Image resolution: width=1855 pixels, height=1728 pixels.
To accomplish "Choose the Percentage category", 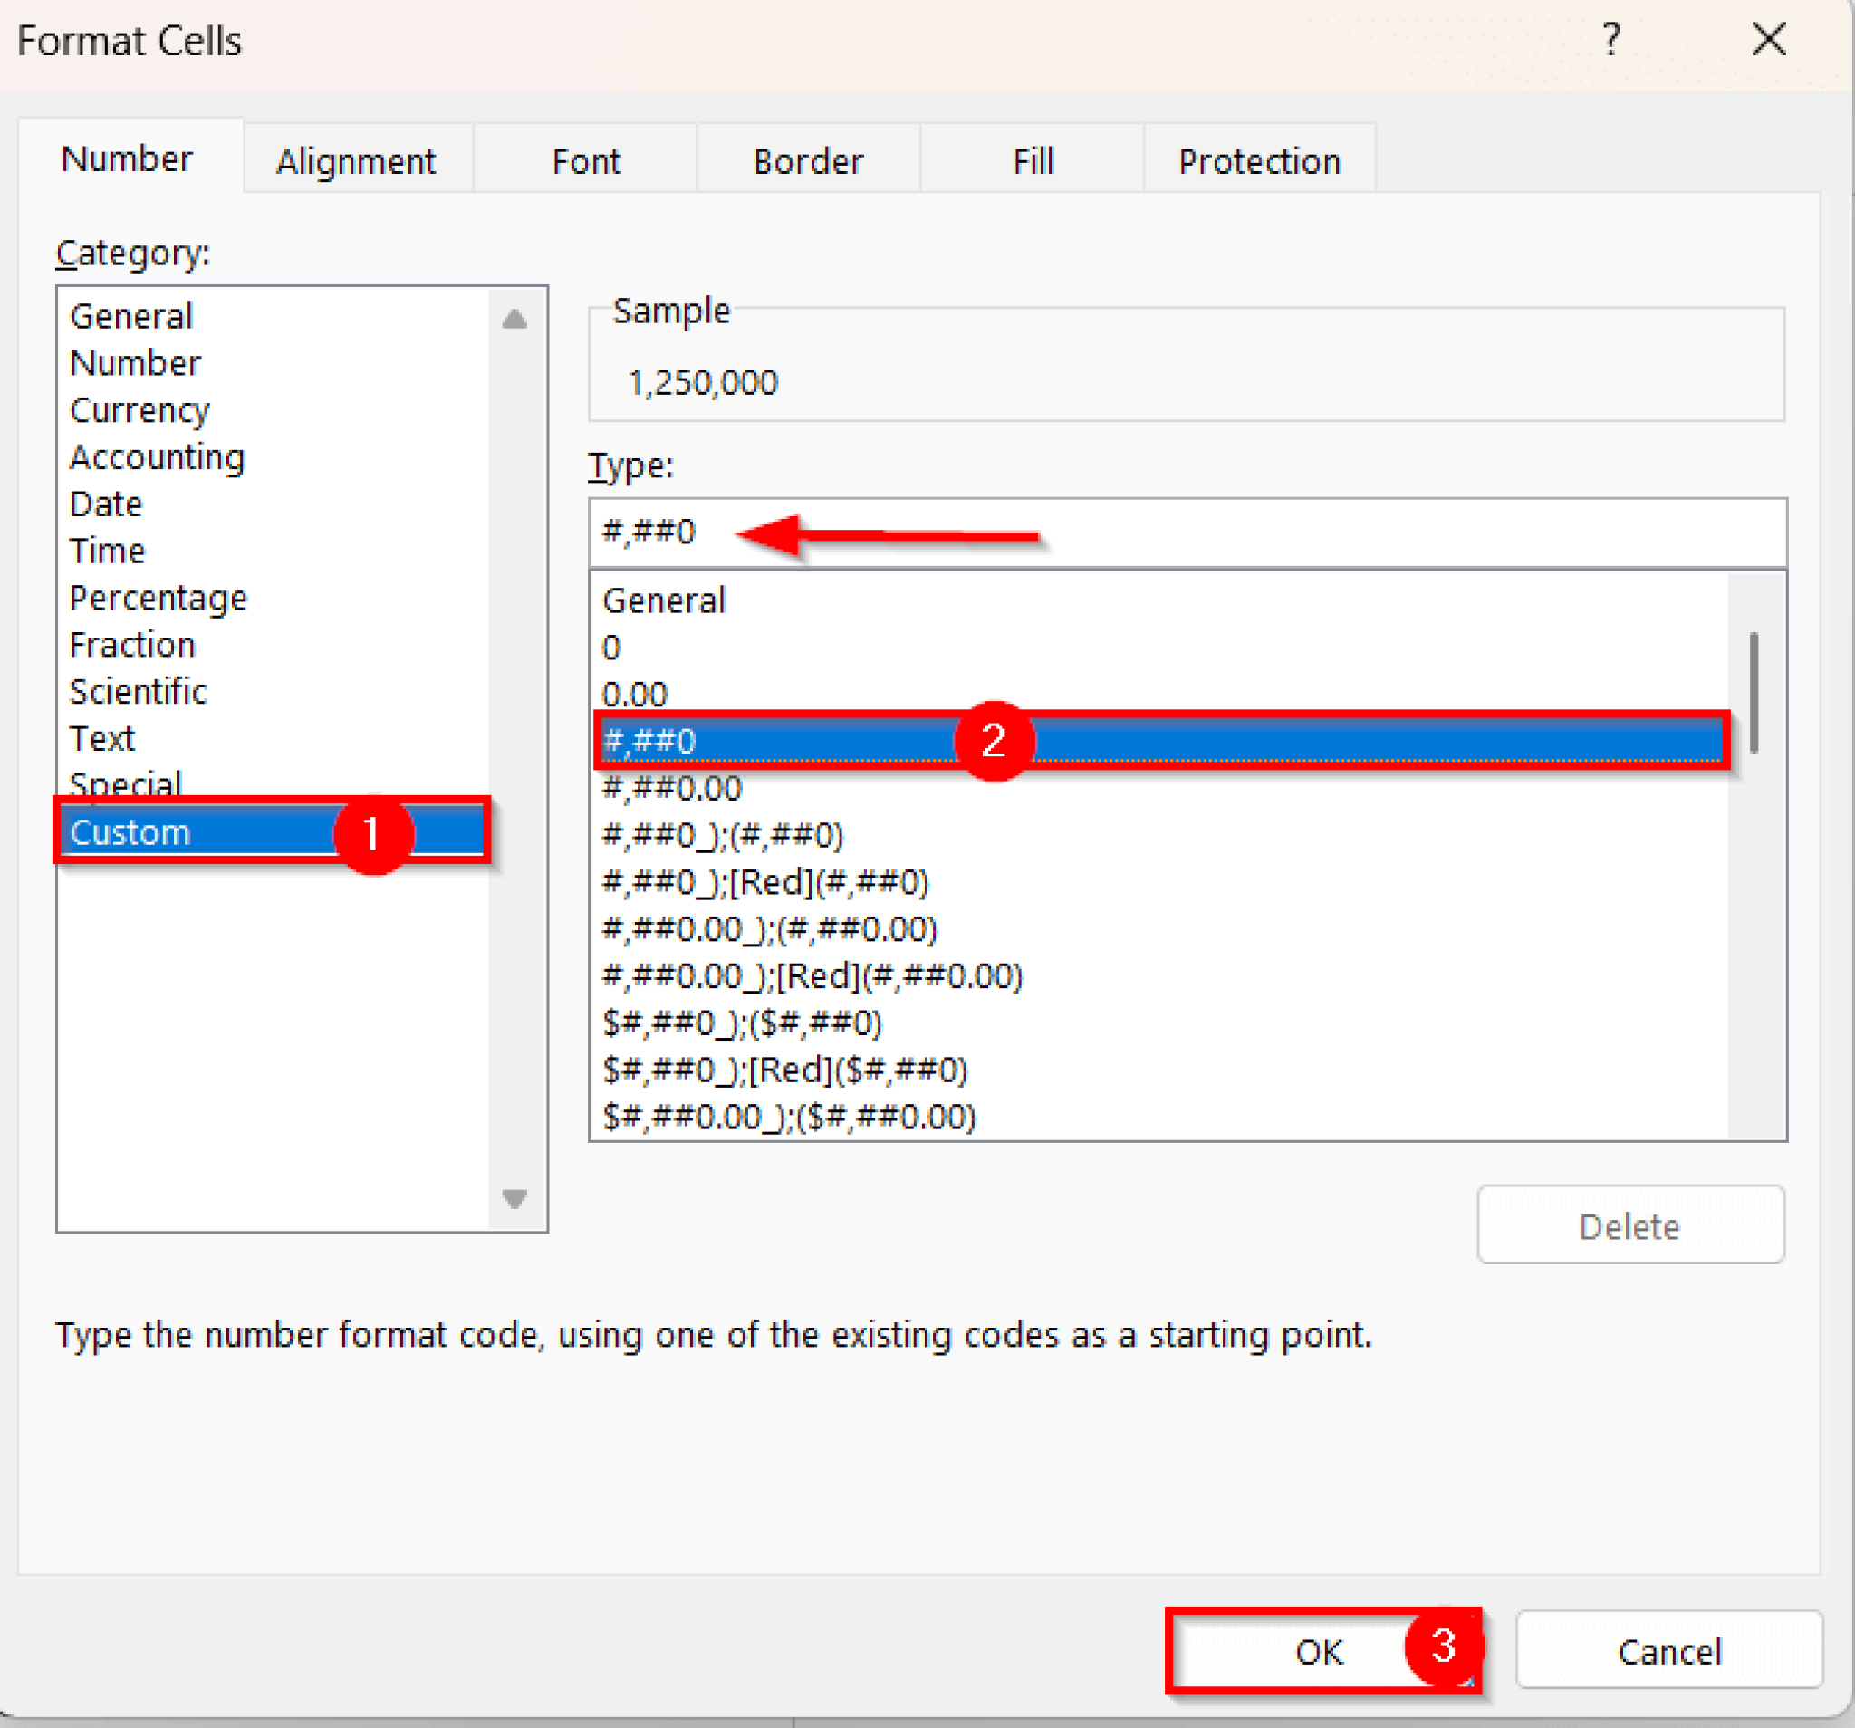I will pyautogui.click(x=159, y=598).
